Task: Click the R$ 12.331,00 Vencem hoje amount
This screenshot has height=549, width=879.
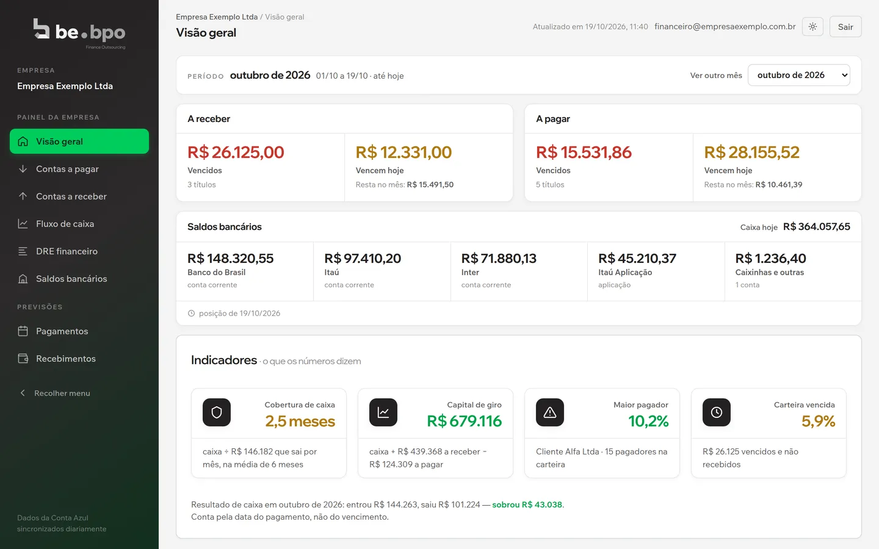Action: tap(403, 152)
